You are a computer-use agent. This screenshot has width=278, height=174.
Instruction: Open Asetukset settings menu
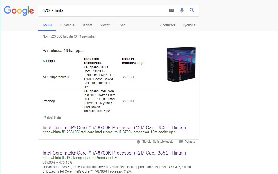(x=168, y=25)
